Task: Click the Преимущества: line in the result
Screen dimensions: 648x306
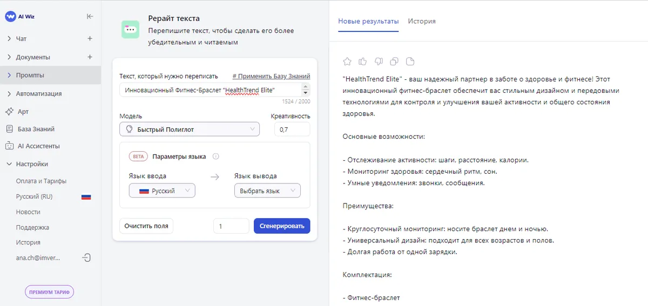Action: (368, 206)
